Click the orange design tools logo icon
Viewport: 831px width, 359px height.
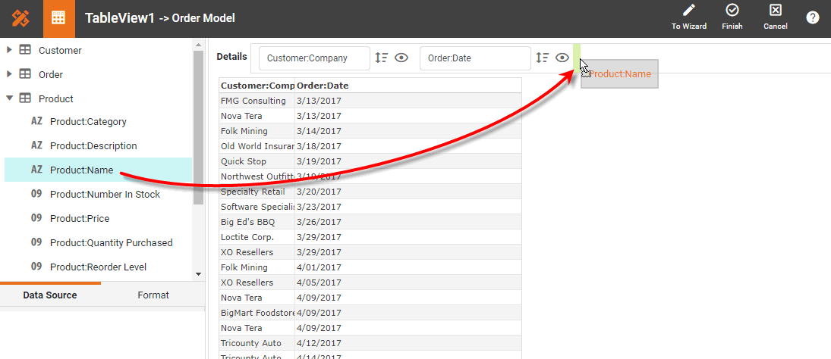tap(20, 18)
